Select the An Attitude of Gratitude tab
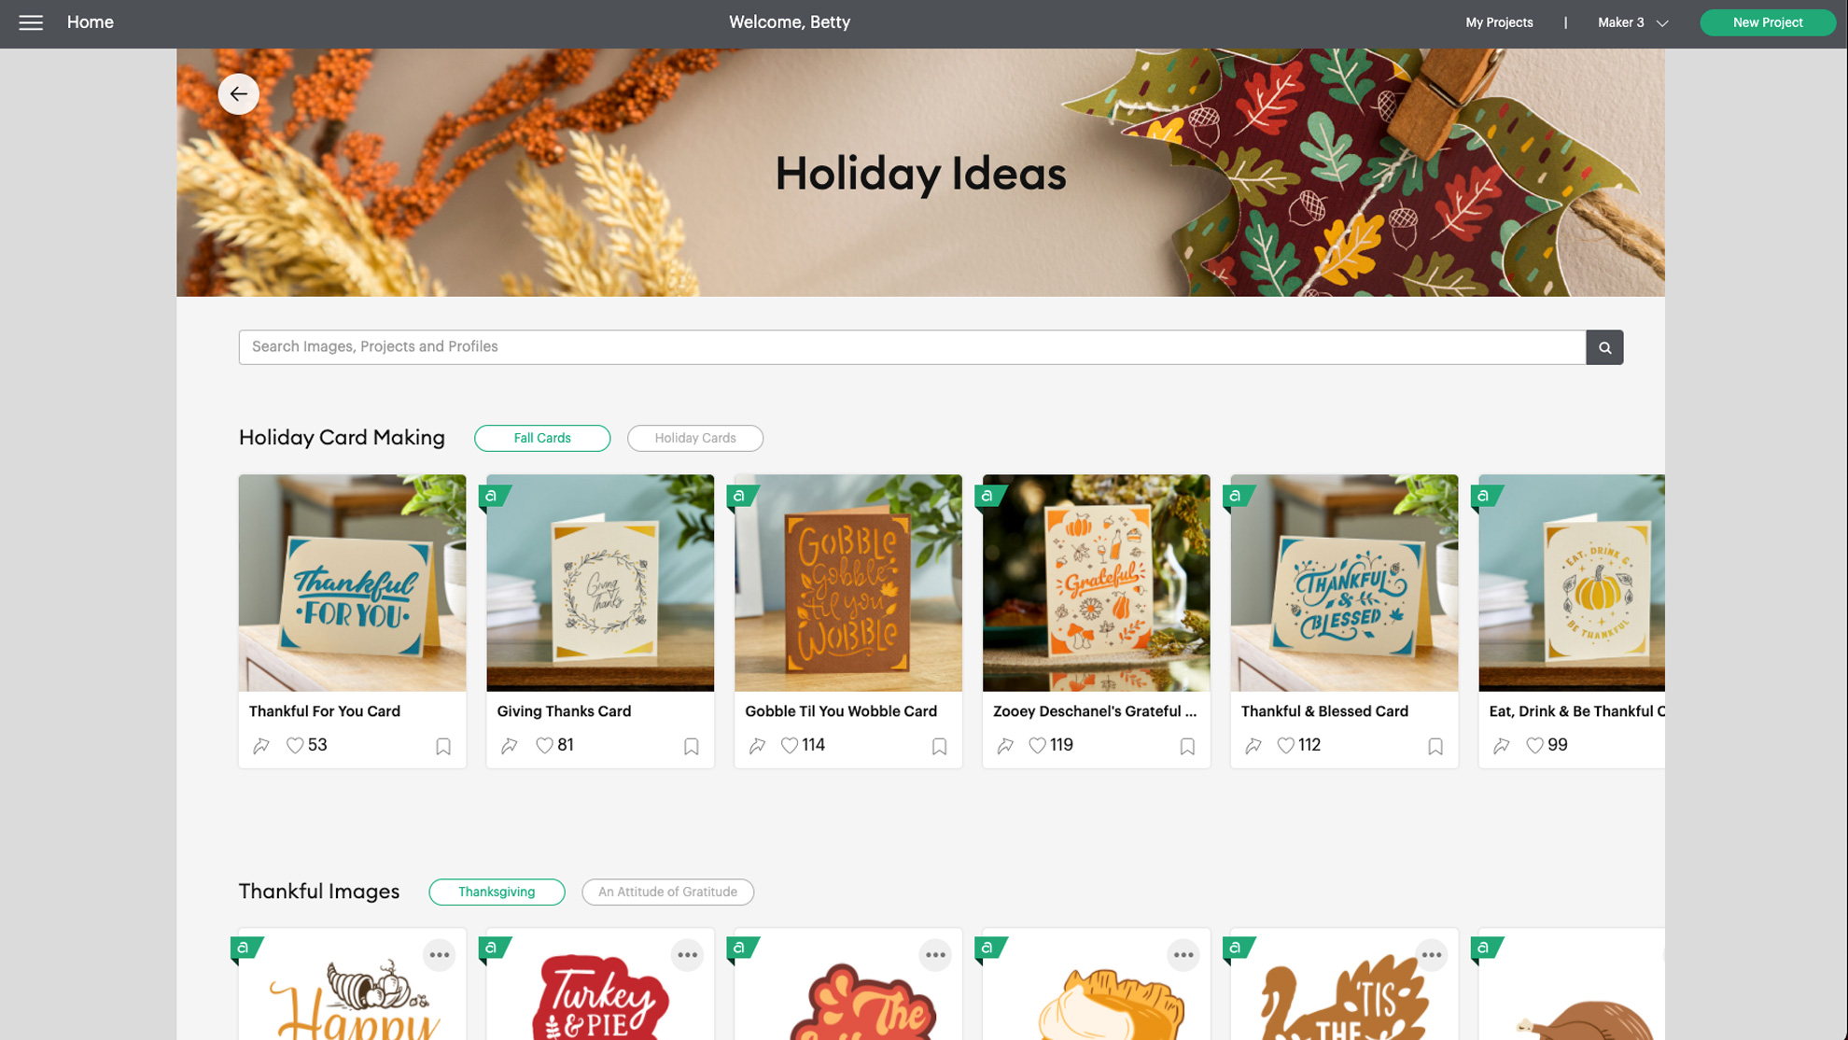The height and width of the screenshot is (1040, 1848). pyautogui.click(x=667, y=892)
